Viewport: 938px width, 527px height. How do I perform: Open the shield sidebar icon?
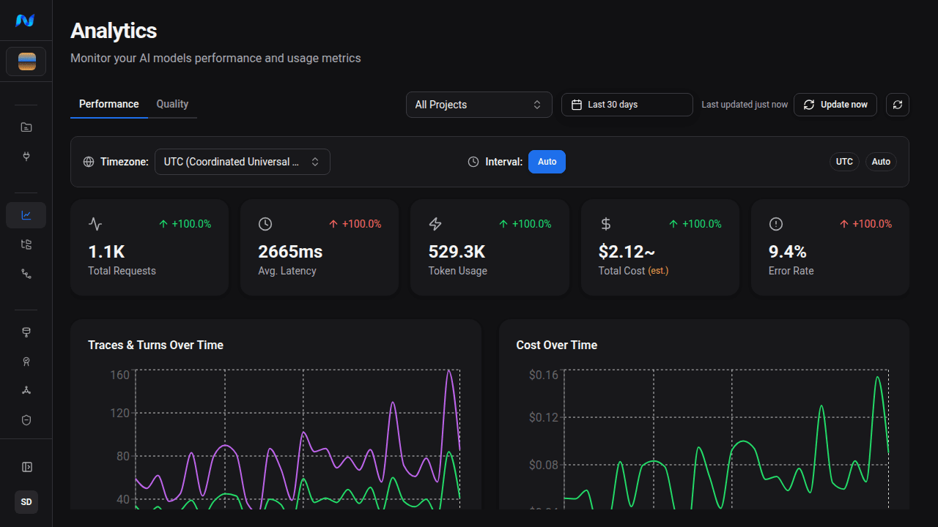26,420
